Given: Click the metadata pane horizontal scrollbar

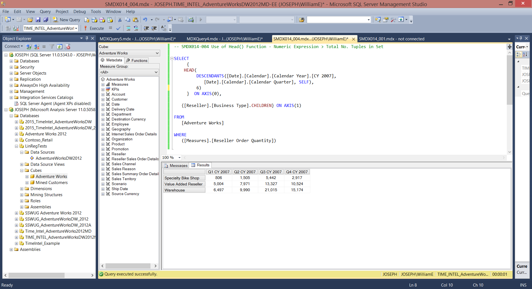Looking at the screenshot, I should tap(129, 266).
